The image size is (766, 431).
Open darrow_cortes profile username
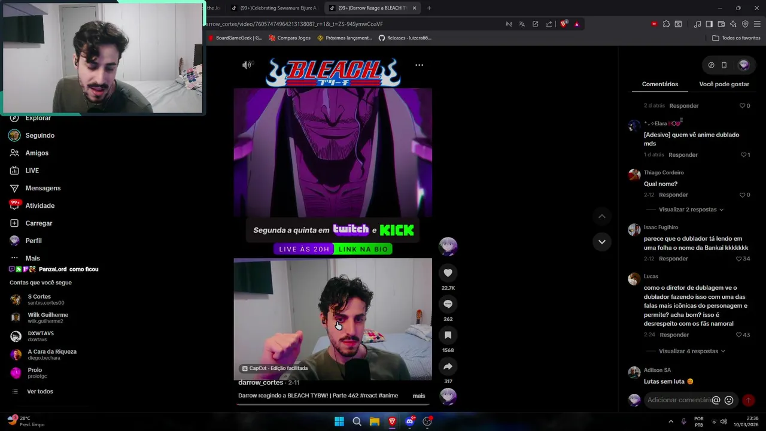260,383
